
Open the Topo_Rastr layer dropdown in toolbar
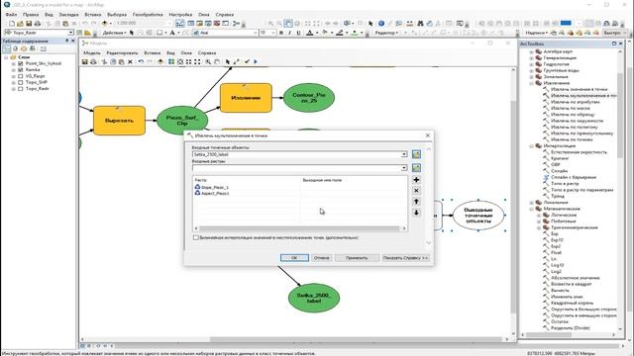(x=70, y=33)
